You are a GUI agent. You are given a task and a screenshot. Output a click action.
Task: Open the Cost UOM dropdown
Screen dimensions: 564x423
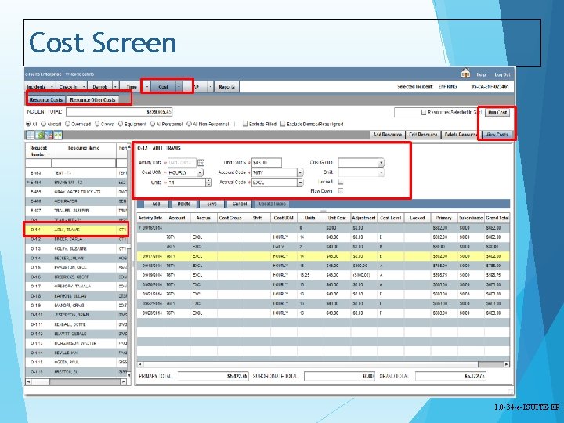click(200, 172)
